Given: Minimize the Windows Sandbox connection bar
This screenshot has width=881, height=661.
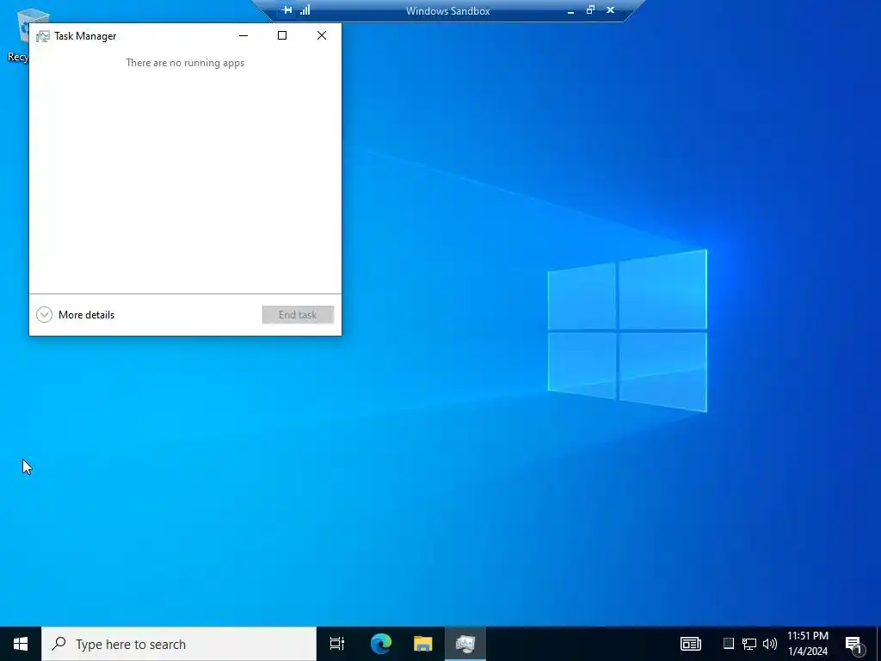Looking at the screenshot, I should [571, 10].
